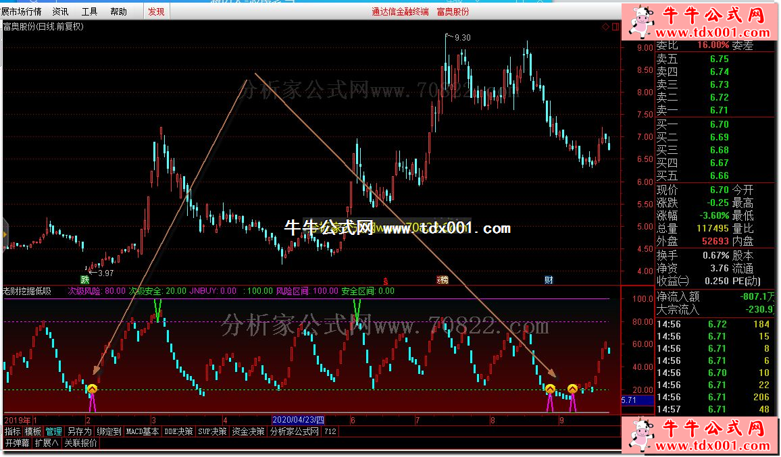The width and height of the screenshot is (781, 457).
Task: Click the 通达信金融终端 title text
Action: (x=400, y=11)
